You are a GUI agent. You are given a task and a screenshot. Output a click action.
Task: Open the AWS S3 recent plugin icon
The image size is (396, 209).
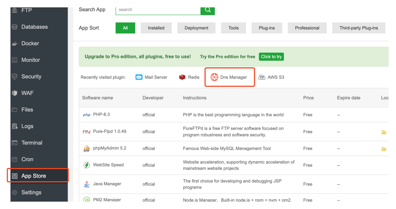pyautogui.click(x=262, y=77)
